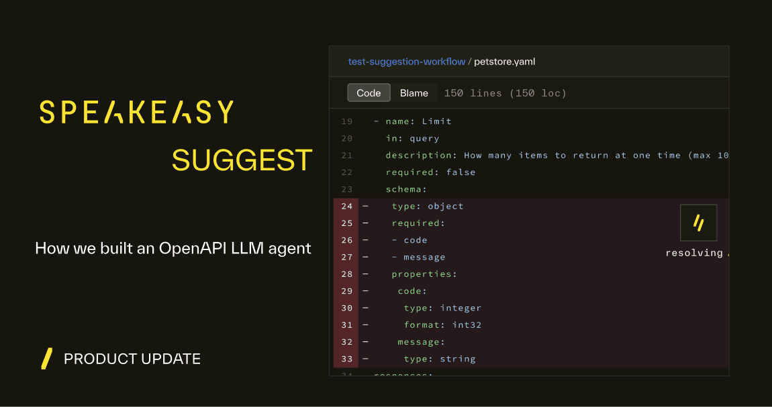The image size is (772, 407).
Task: Click the 'in: query' code line
Action: point(413,139)
